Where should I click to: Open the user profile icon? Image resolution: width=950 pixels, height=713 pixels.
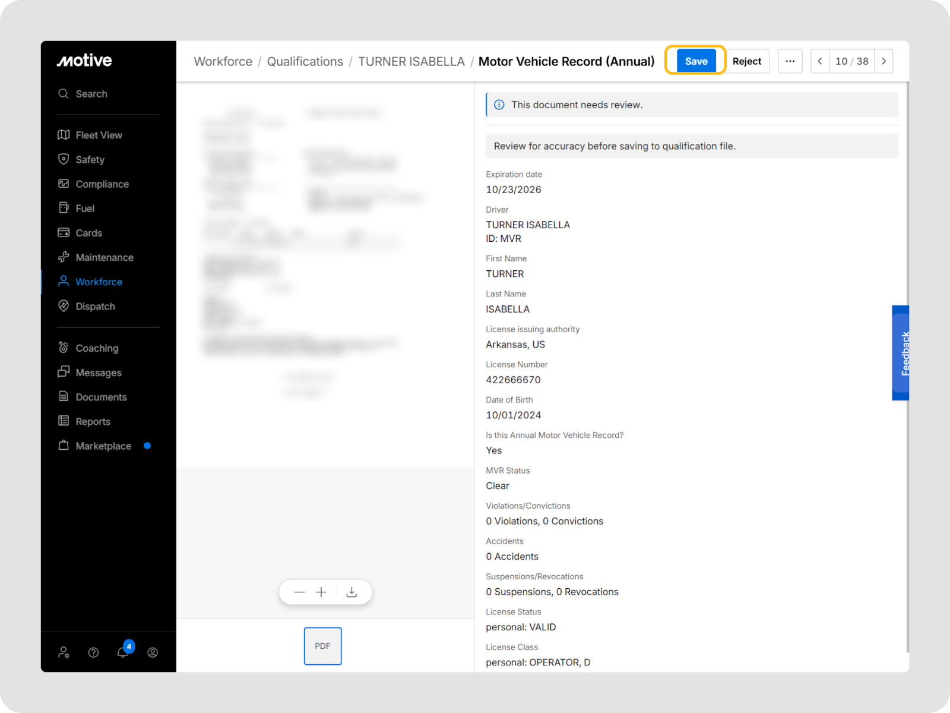coord(153,652)
